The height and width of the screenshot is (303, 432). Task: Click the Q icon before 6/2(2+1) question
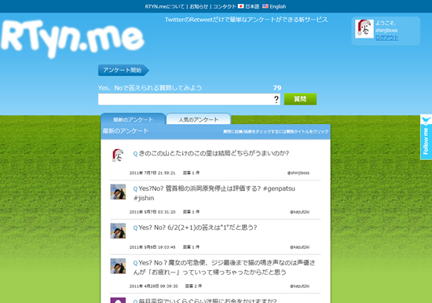point(135,228)
